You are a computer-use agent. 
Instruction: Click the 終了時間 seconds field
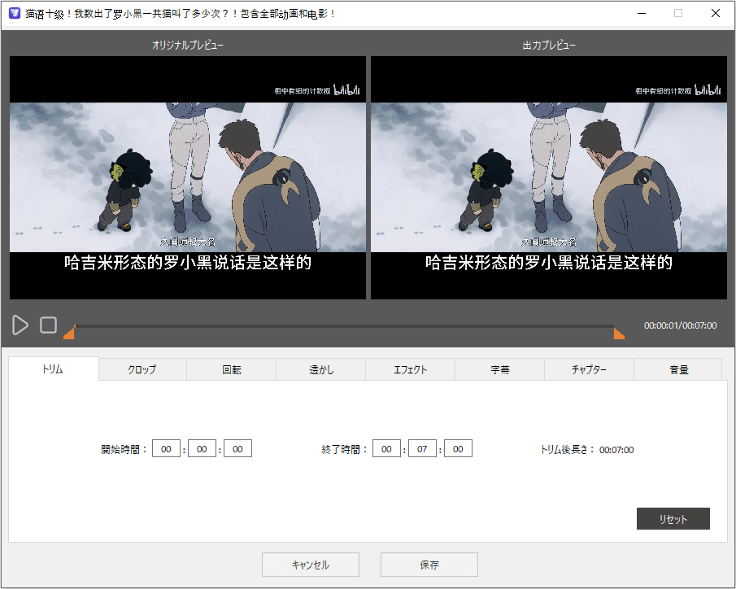point(458,448)
